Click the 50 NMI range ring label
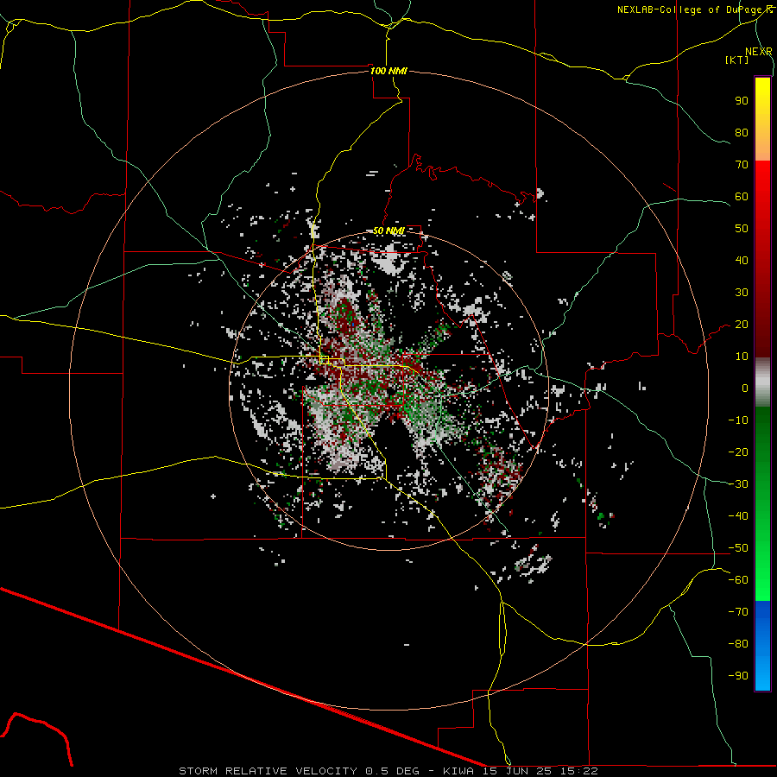Image resolution: width=777 pixels, height=777 pixels. (x=388, y=231)
